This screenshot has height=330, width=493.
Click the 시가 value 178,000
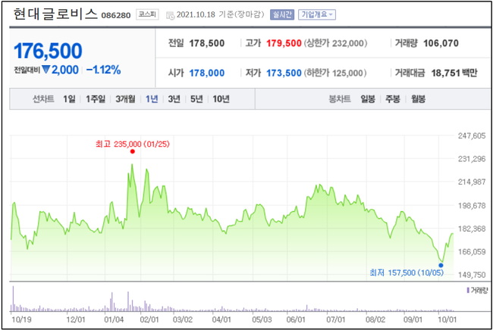tap(206, 73)
